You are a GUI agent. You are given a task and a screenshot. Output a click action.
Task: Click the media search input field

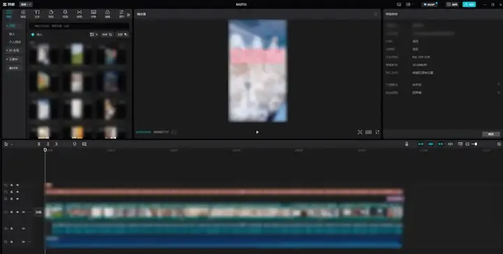pos(79,26)
